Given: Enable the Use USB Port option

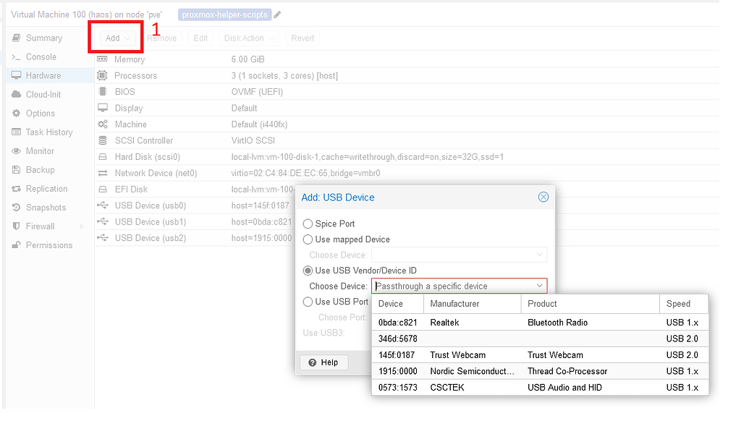Looking at the screenshot, I should pos(308,302).
